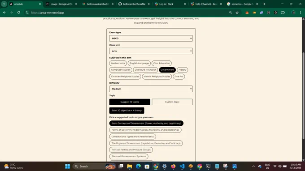Open Chrome's three-dot menu

[301, 13]
